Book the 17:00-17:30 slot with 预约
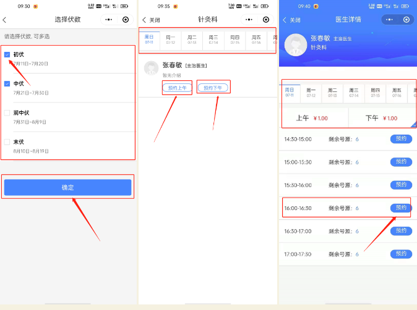The height and width of the screenshot is (310, 417). (x=401, y=254)
